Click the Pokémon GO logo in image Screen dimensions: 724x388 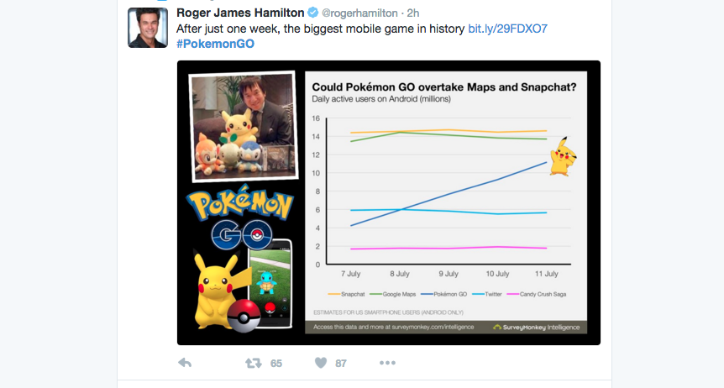click(240, 216)
